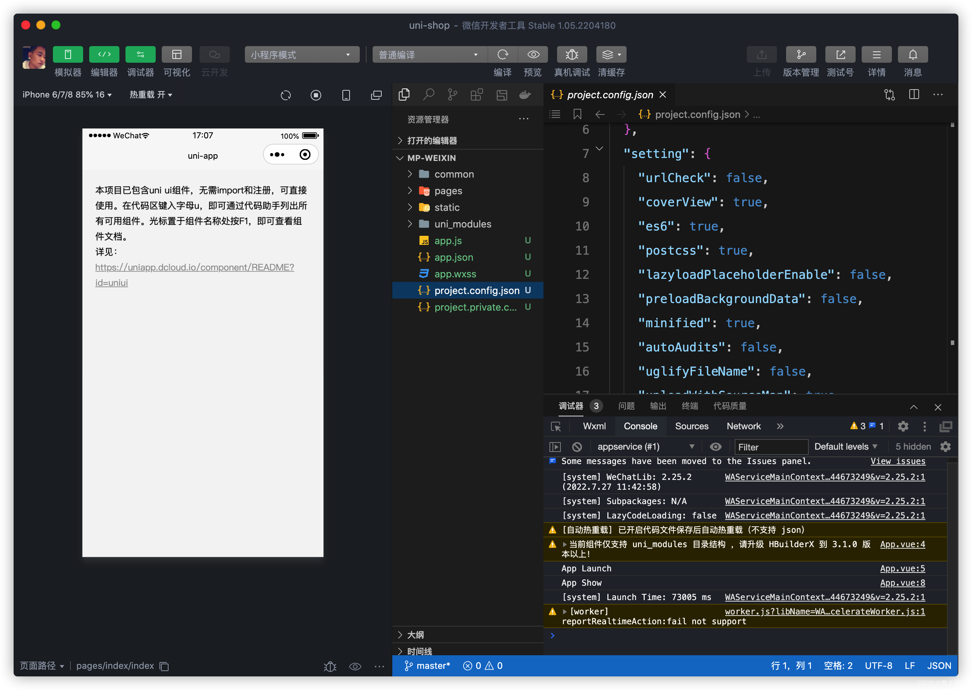
Task: Click the simulator stop record icon
Action: click(316, 95)
